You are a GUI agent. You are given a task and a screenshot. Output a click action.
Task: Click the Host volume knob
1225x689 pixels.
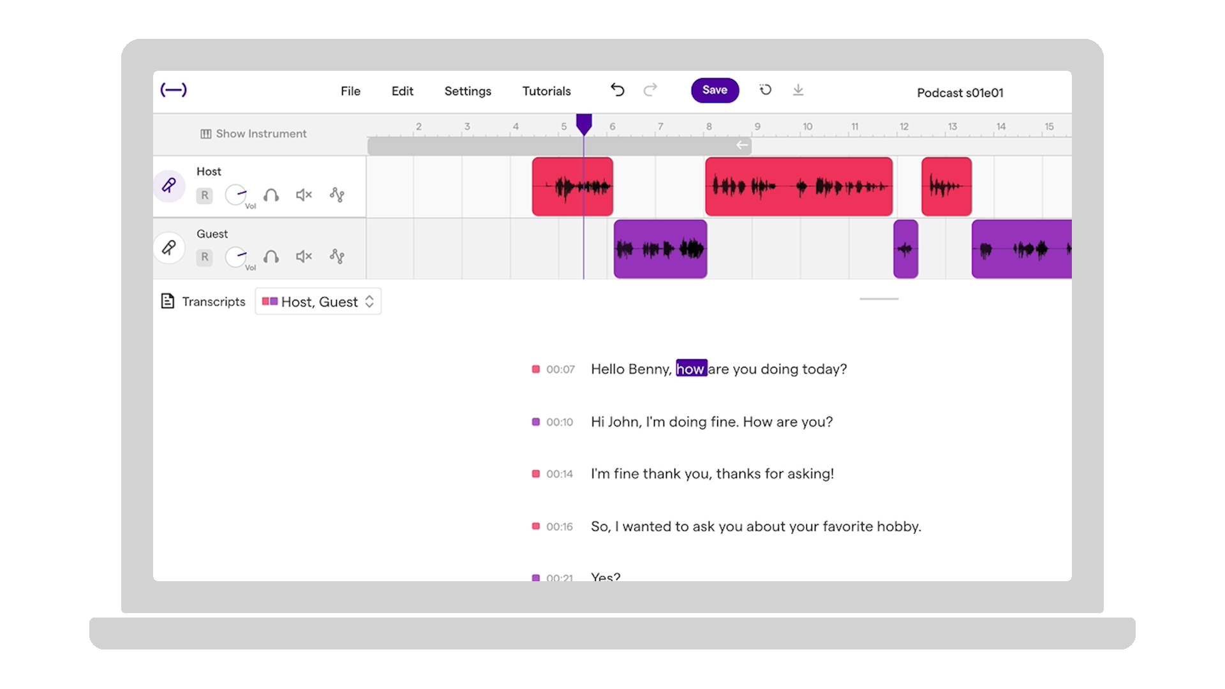236,195
